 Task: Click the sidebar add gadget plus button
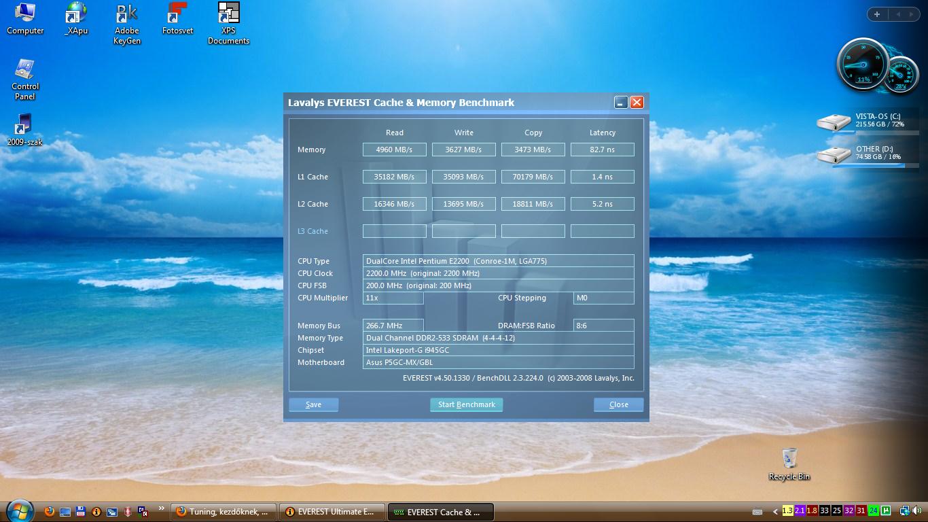click(877, 14)
